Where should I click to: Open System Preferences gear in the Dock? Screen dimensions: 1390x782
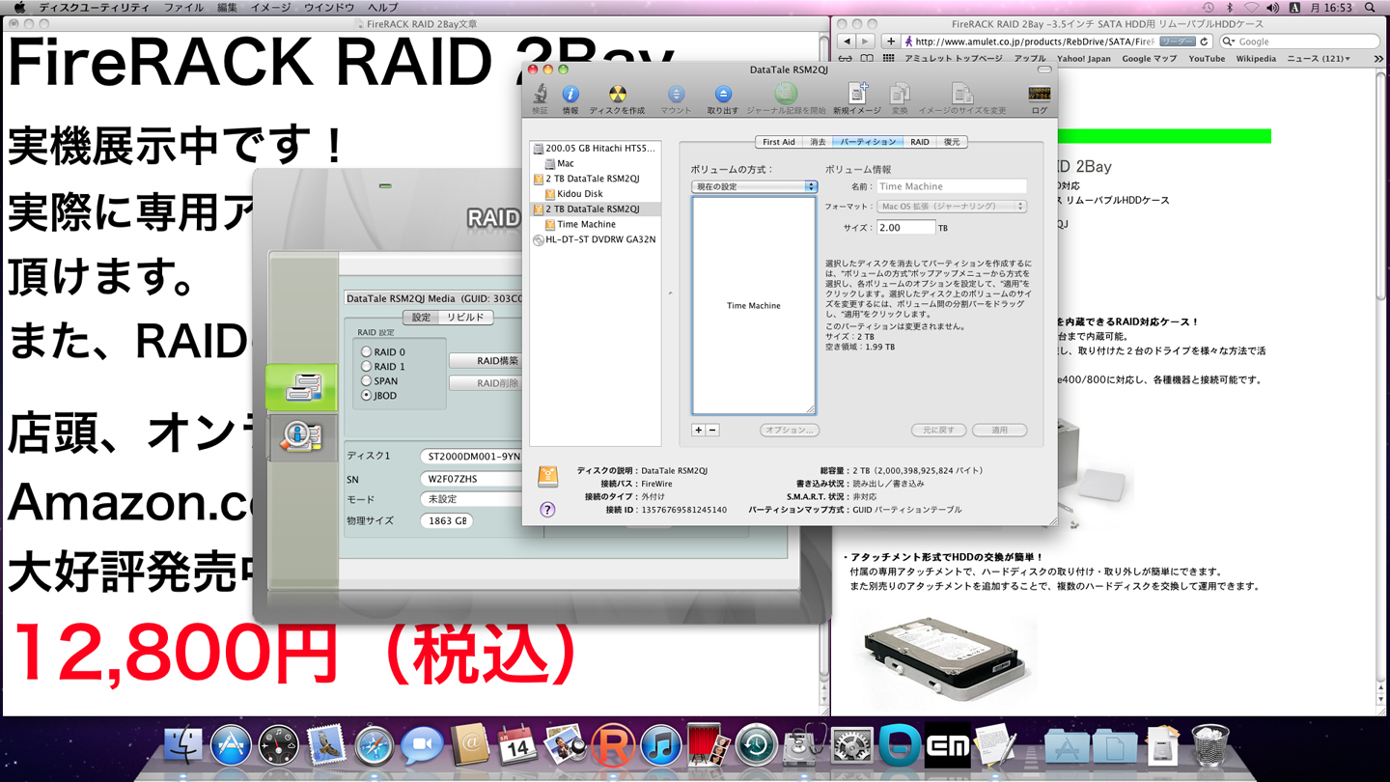(x=851, y=746)
